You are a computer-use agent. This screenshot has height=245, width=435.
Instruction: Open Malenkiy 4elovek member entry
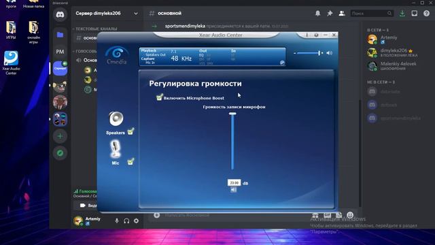pyautogui.click(x=391, y=66)
